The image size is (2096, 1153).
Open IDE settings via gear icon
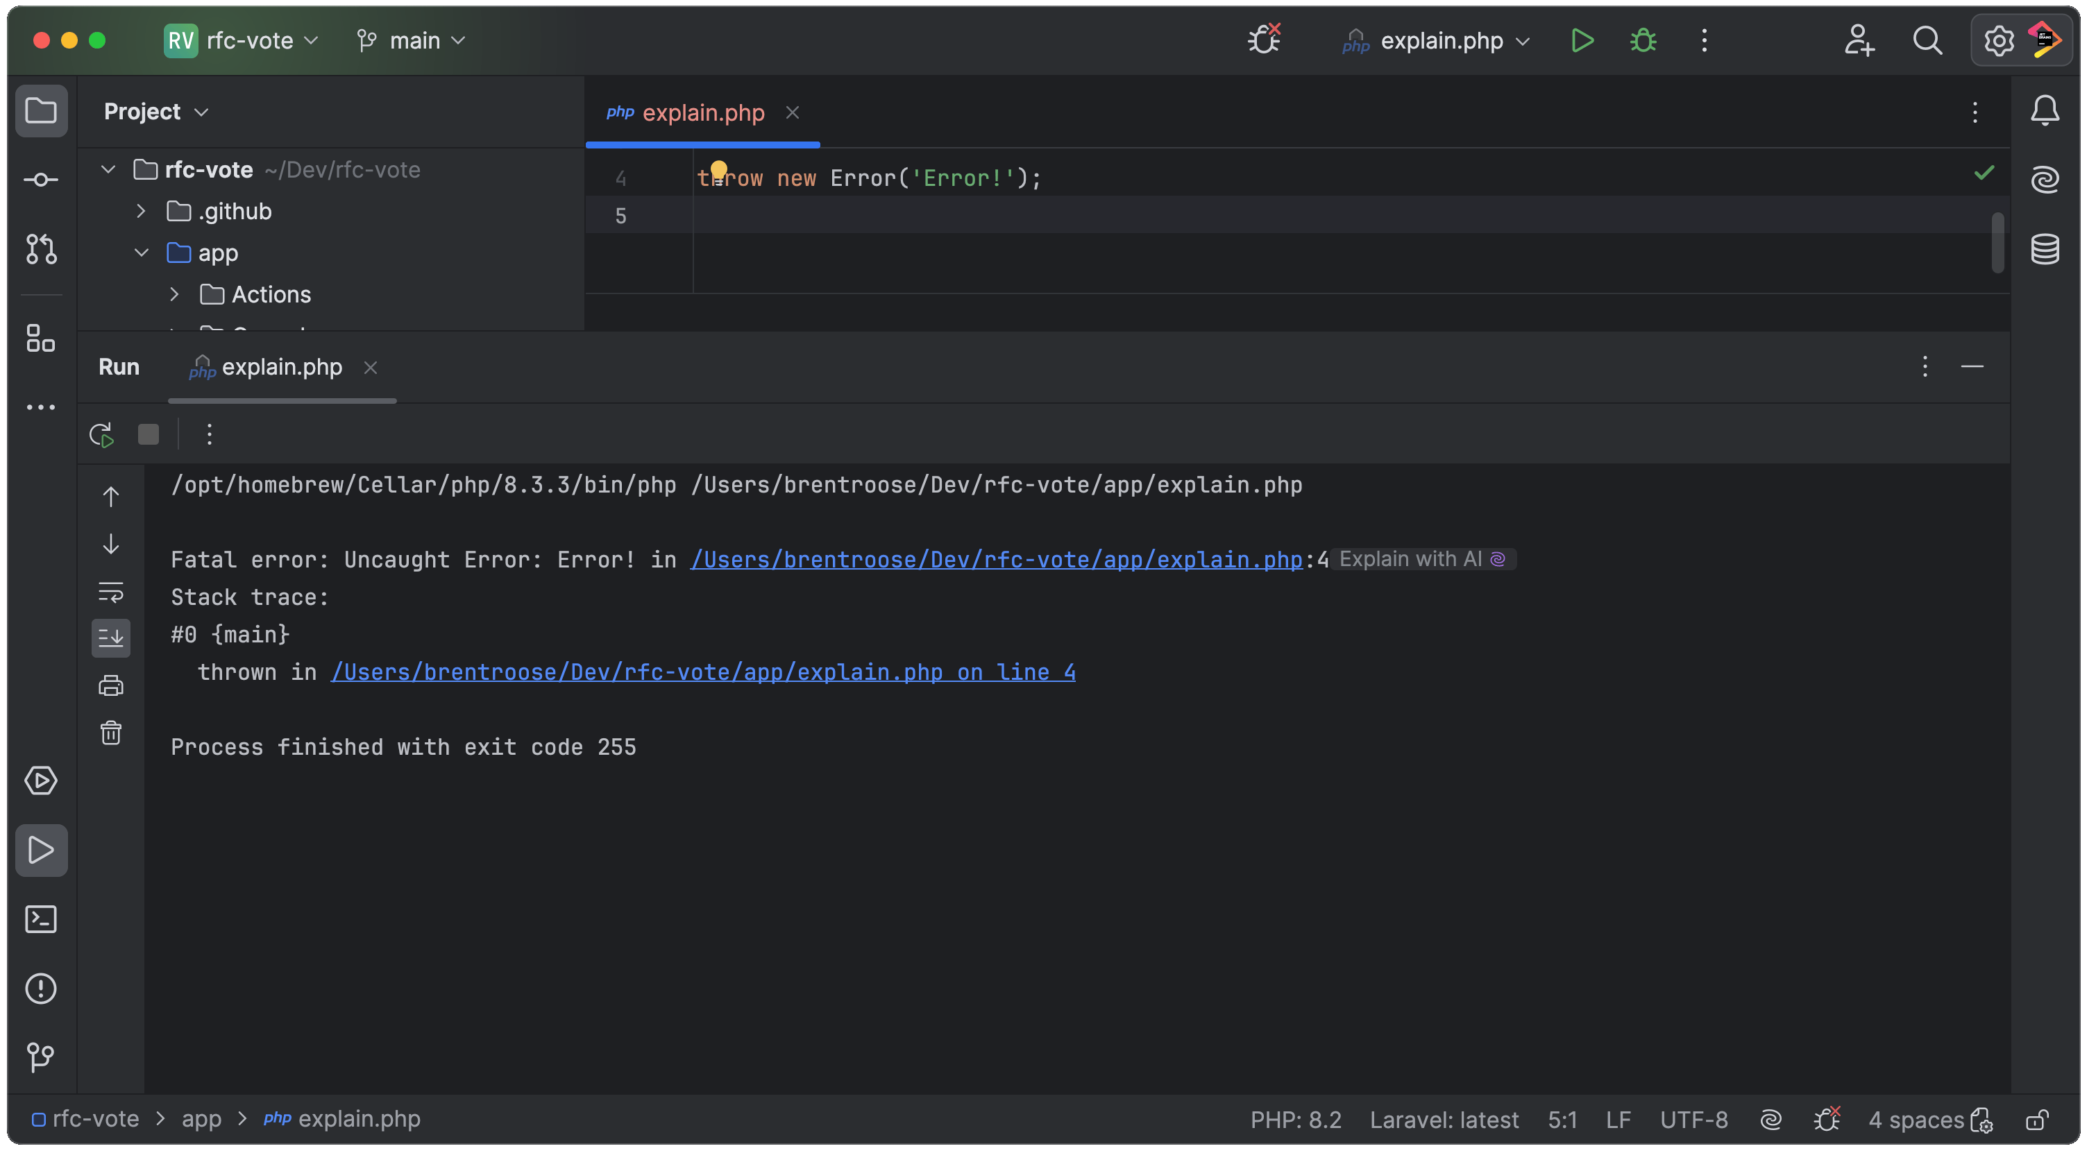tap(1997, 40)
